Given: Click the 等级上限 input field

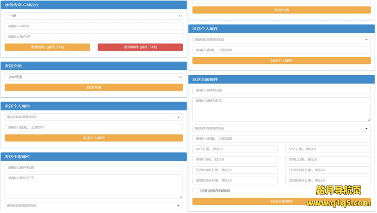Looking at the screenshot, I should coord(328,160).
